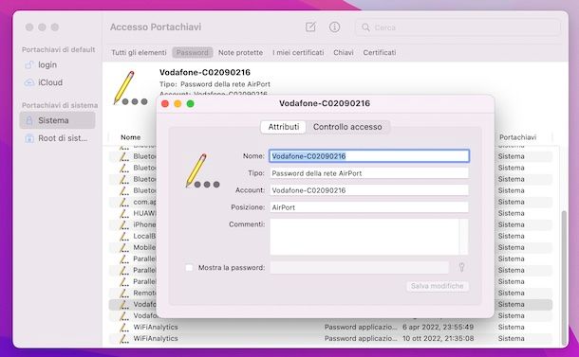
Task: Click the password display field
Action: click(360, 268)
